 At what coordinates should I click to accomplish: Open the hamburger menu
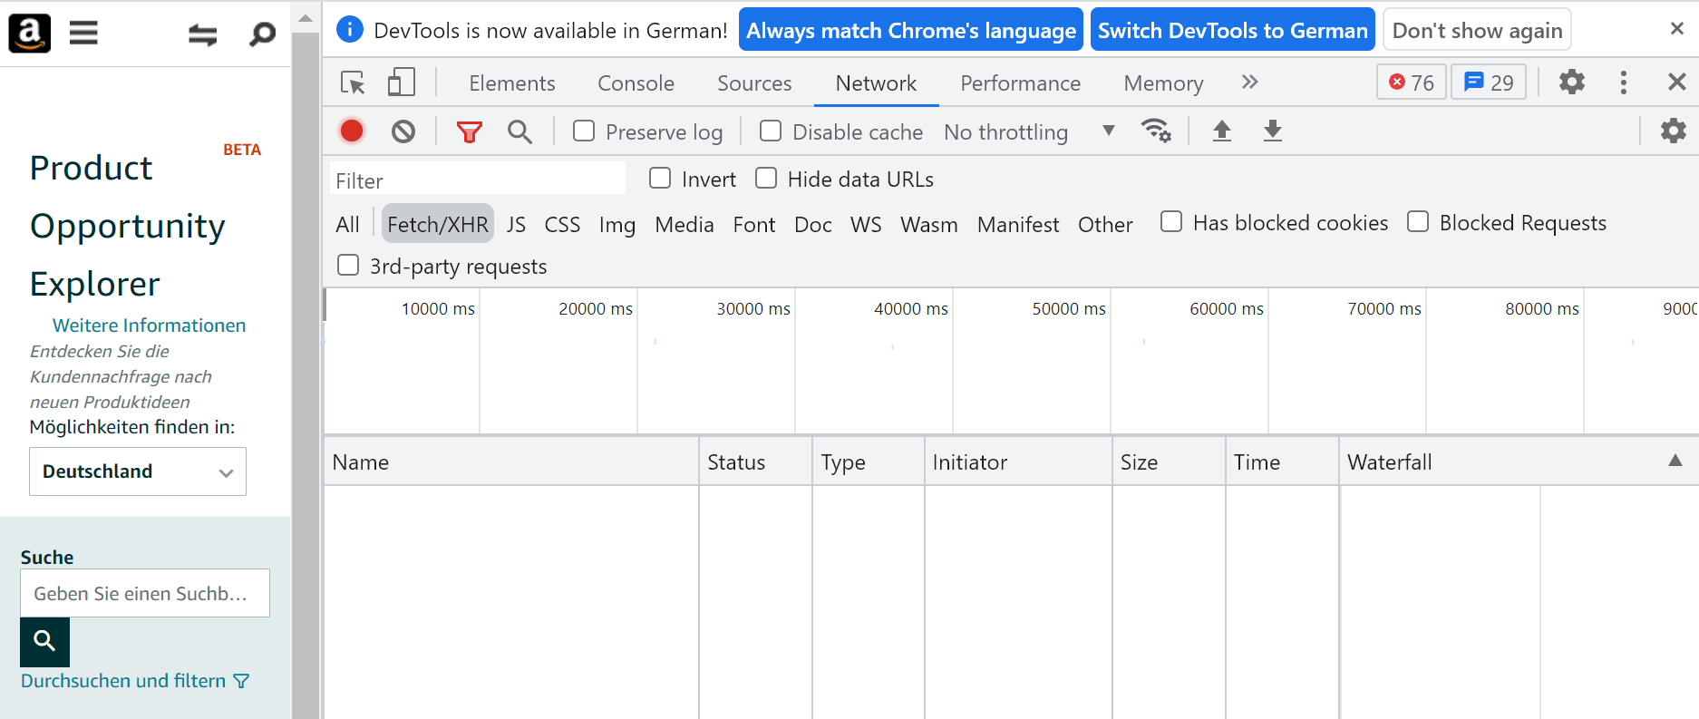83,34
